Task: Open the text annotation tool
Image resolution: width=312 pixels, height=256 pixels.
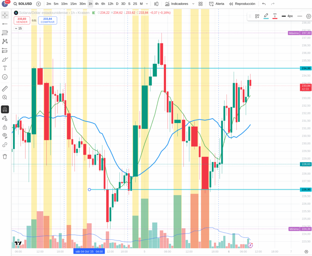Action: tap(5, 68)
